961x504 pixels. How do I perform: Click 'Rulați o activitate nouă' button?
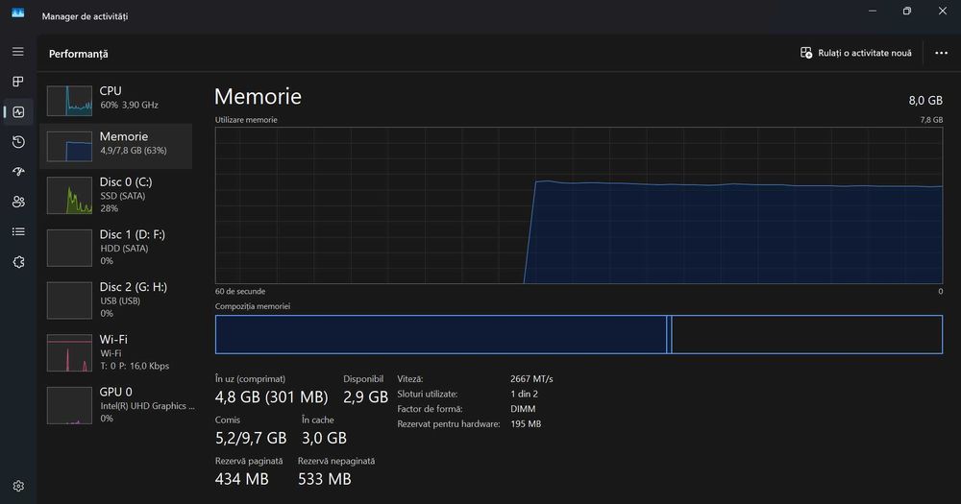[x=856, y=53]
